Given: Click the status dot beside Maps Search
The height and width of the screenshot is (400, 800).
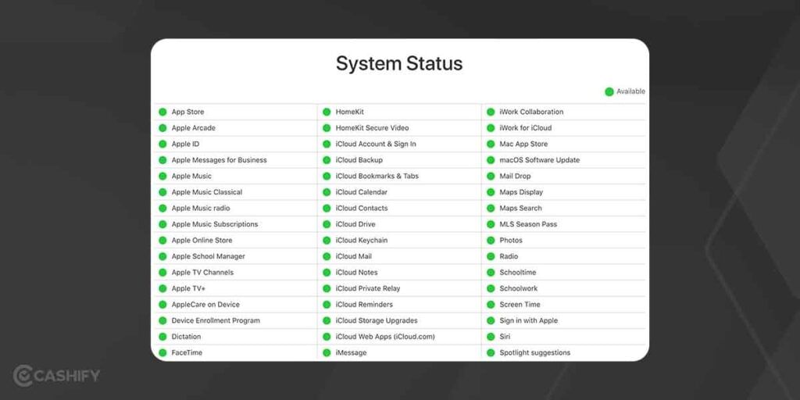Looking at the screenshot, I should tap(491, 208).
